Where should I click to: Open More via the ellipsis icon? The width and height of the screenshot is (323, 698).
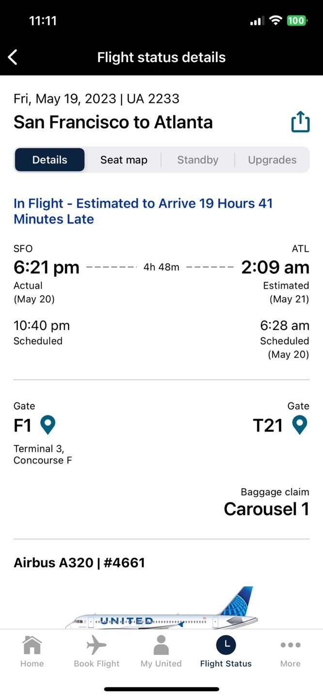coord(290,645)
